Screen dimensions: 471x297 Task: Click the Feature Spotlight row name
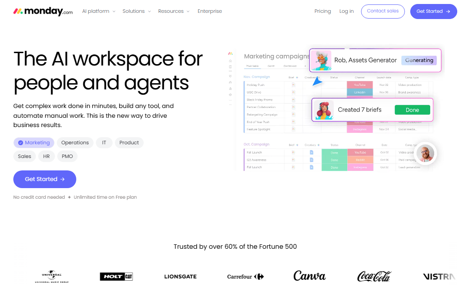coord(258,129)
